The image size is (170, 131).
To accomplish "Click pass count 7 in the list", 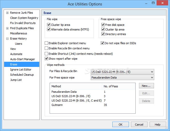I will (x=105, y=101).
